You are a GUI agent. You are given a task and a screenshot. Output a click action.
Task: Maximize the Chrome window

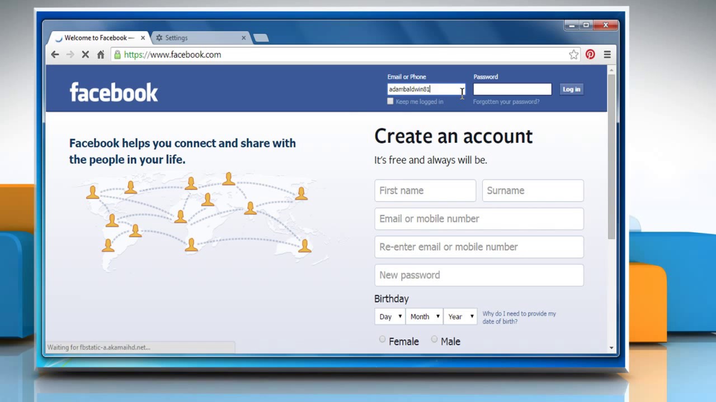point(586,25)
